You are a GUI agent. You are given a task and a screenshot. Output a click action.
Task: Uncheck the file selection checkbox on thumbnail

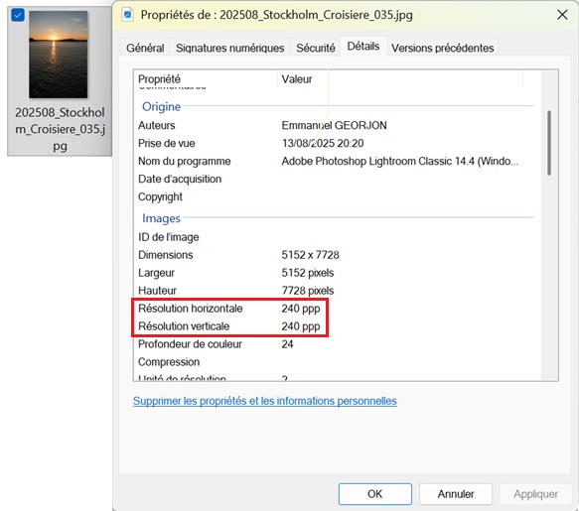tap(18, 15)
